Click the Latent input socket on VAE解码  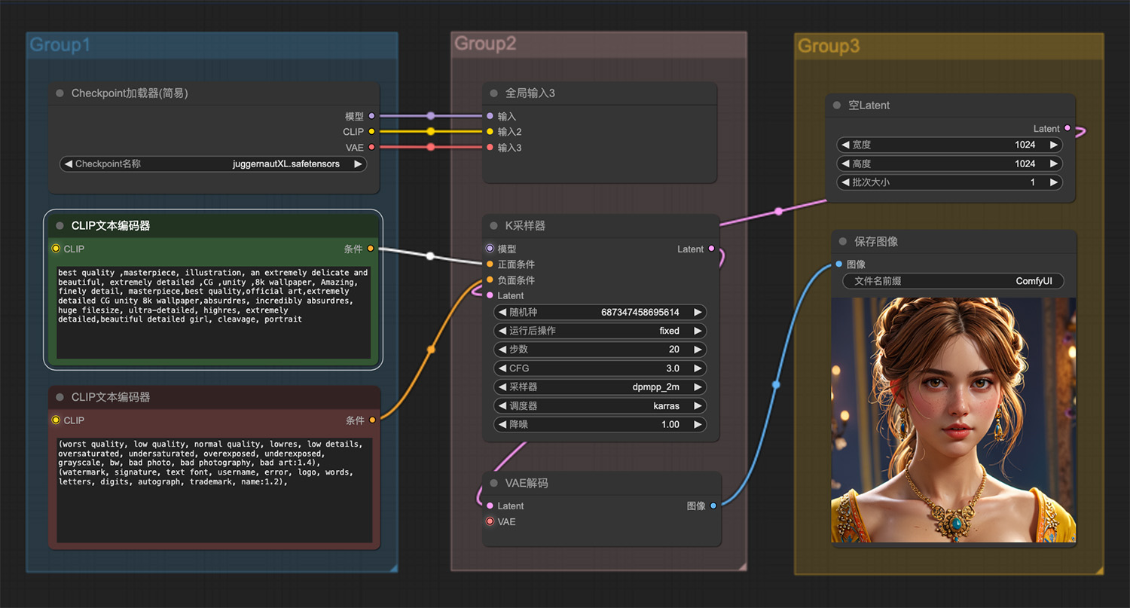coord(490,506)
